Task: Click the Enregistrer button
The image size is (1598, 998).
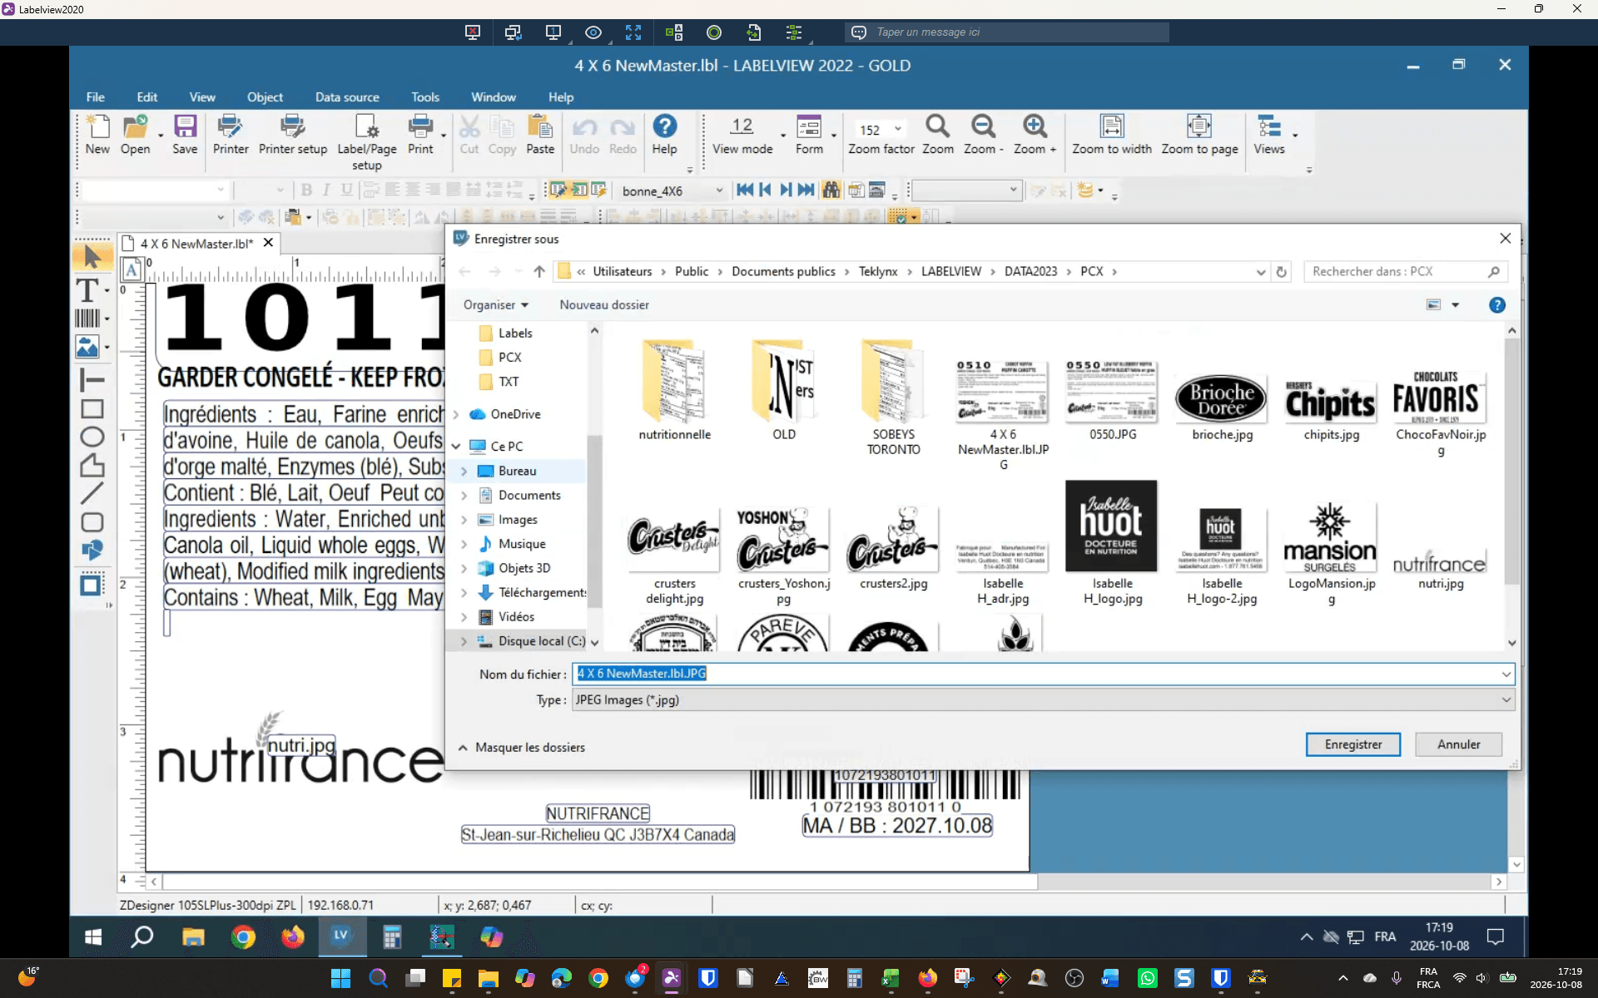Action: click(x=1353, y=744)
